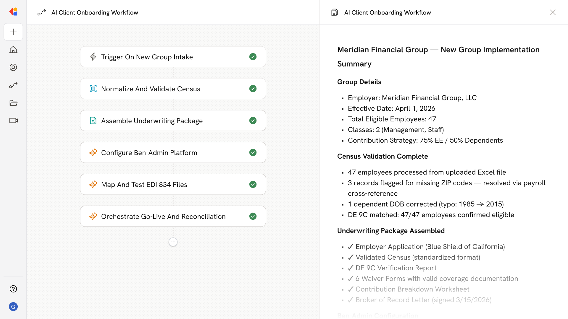Viewport: 568px width, 319px height.
Task: Click green checkmark on Normalize And Validate Census
Action: pyautogui.click(x=253, y=89)
